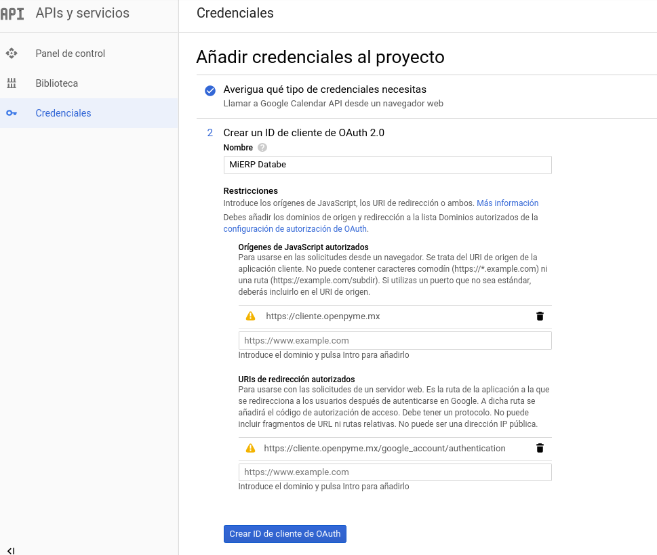
Task: Delete the google_account/authentication redirect URI
Action: (x=540, y=448)
